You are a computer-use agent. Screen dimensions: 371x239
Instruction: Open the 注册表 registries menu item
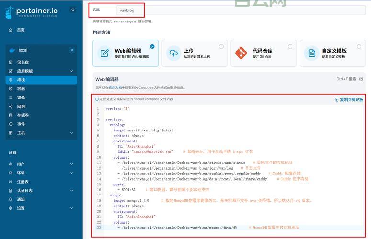coord(41,182)
